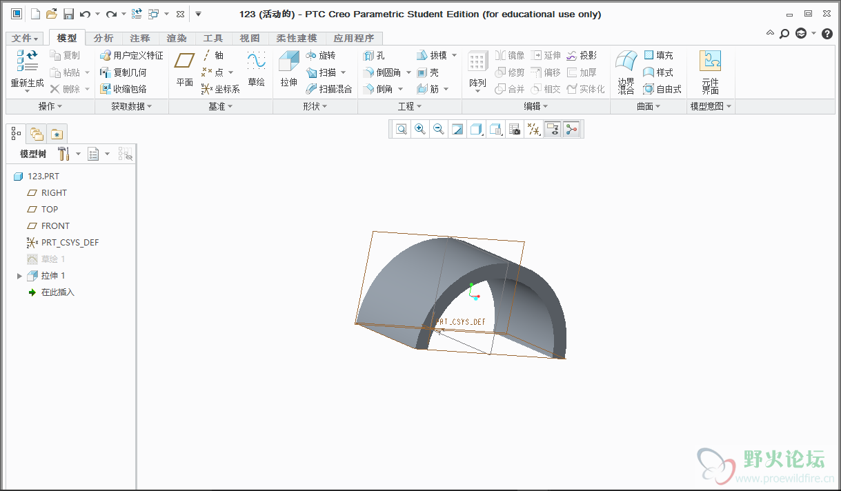Switch to the 视图 tab

pyautogui.click(x=250, y=39)
